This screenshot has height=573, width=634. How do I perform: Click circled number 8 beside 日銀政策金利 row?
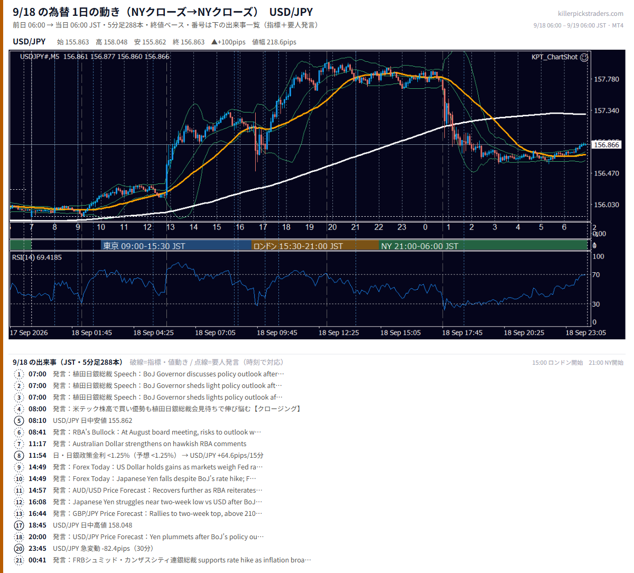(x=19, y=456)
